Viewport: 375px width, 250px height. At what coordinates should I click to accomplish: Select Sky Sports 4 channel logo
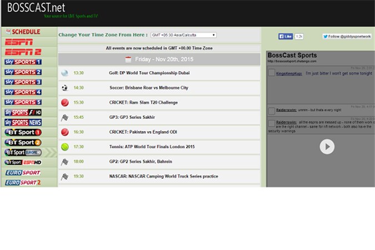pyautogui.click(x=23, y=92)
